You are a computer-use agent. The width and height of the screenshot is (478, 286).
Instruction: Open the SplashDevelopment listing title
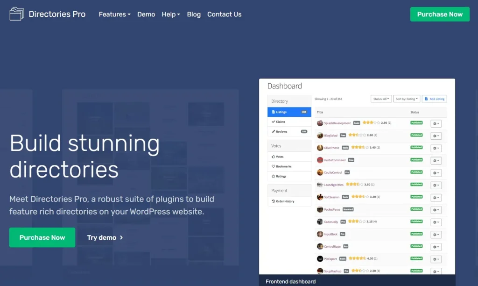pos(337,123)
